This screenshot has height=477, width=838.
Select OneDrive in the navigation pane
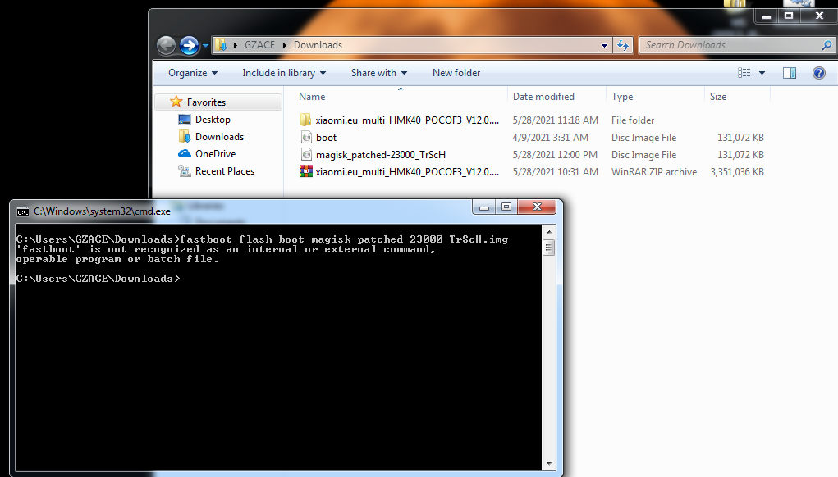(215, 153)
